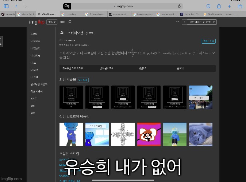The image size is (246, 182).
Task: Open 팔로우한 사용자 in the left sidebar
Action: click(x=39, y=84)
